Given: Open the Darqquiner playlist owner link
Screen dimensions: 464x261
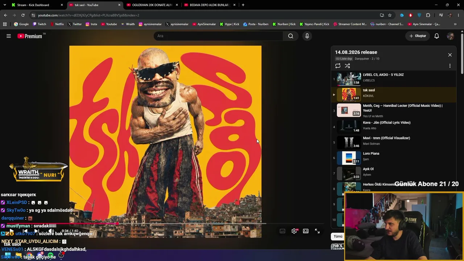Looking at the screenshot, I should point(362,59).
